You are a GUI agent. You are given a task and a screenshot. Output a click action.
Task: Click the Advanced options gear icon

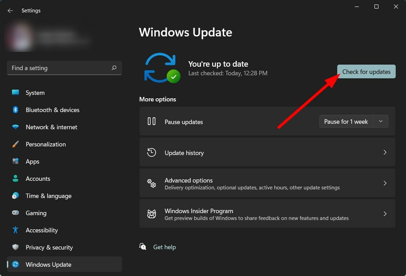point(151,183)
